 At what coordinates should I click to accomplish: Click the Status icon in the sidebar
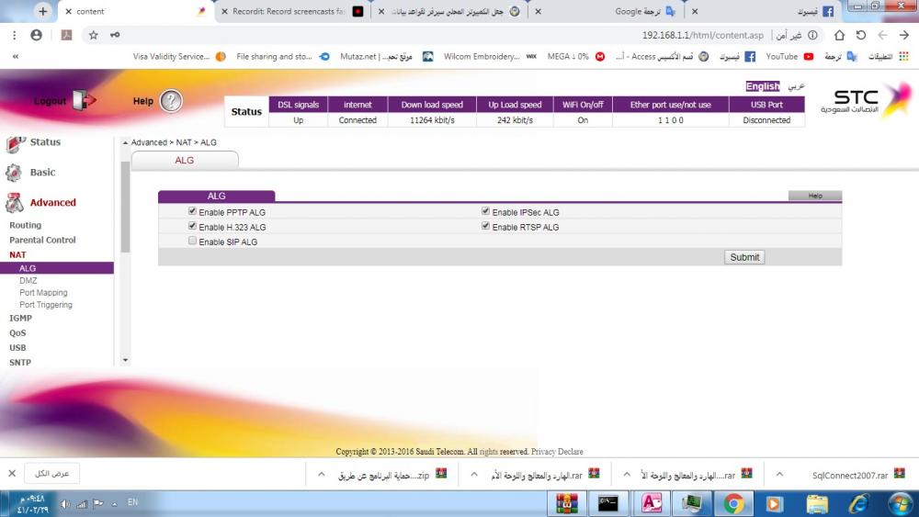click(15, 144)
